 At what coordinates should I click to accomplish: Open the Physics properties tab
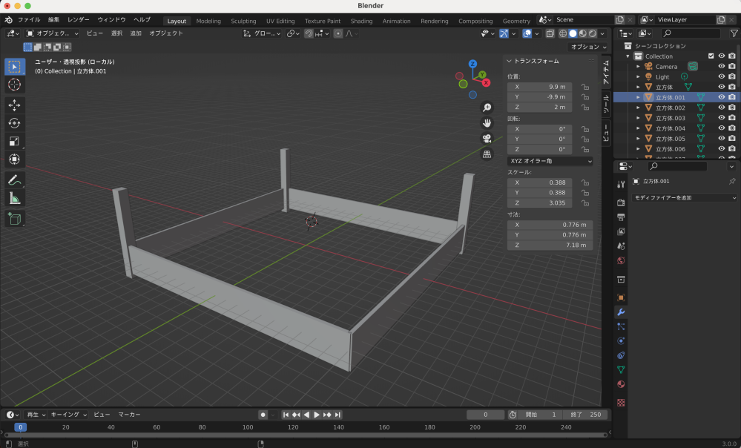[x=621, y=340]
